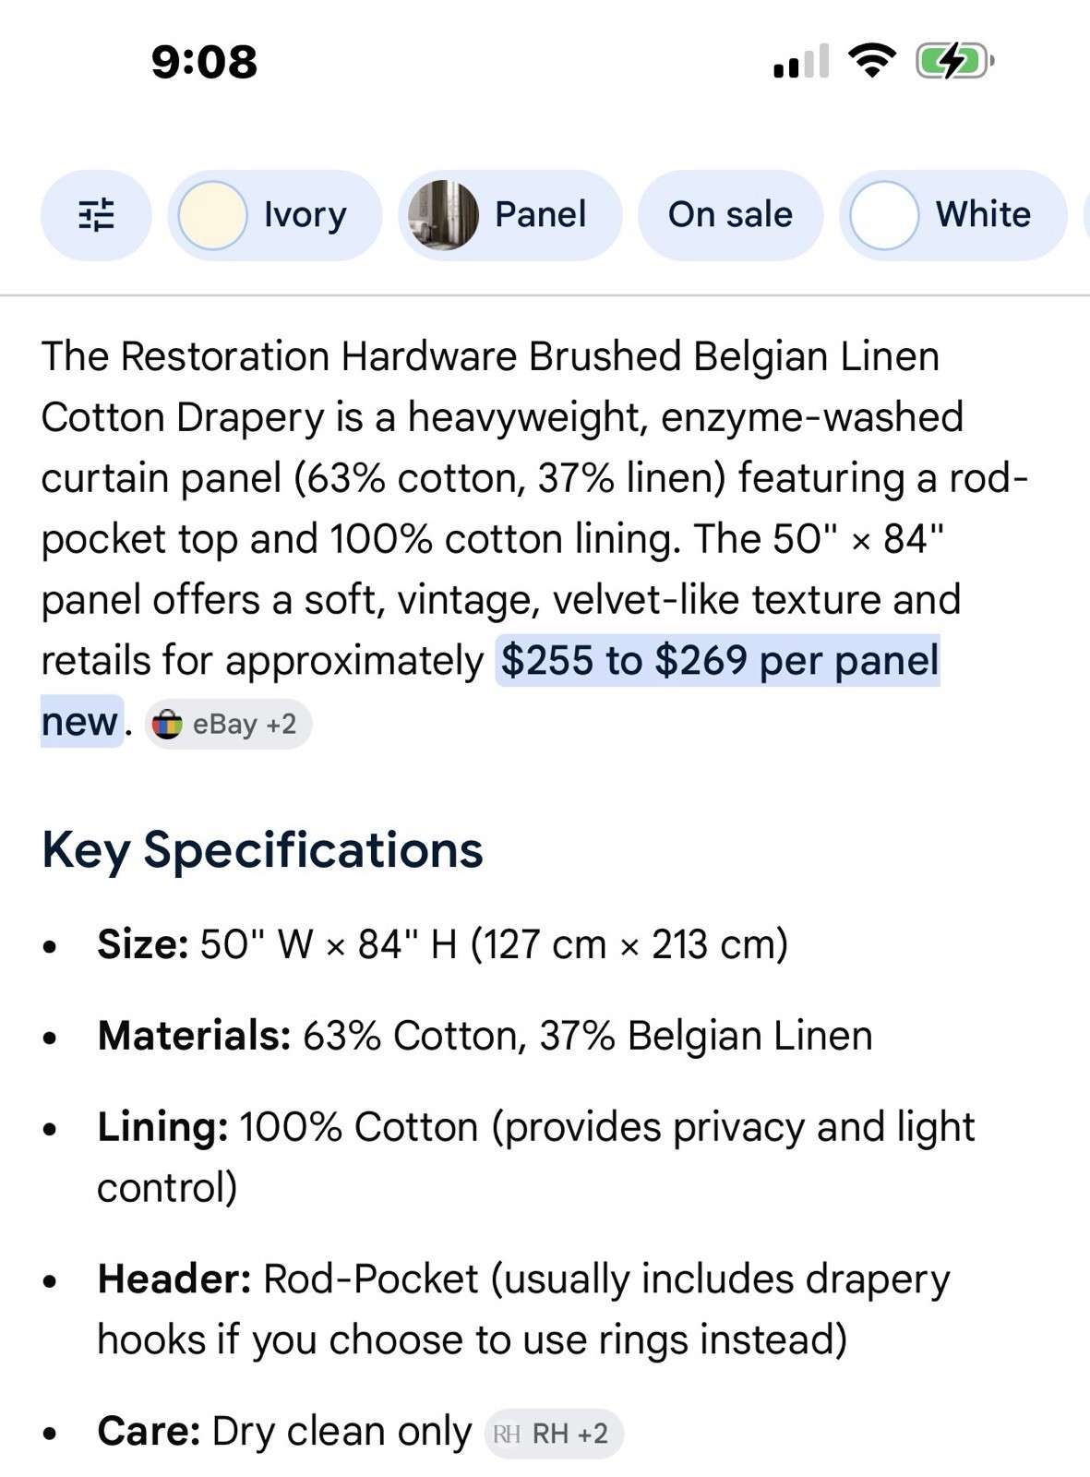Tap the cellular signal bars icon
The image size is (1090, 1477).
click(801, 62)
